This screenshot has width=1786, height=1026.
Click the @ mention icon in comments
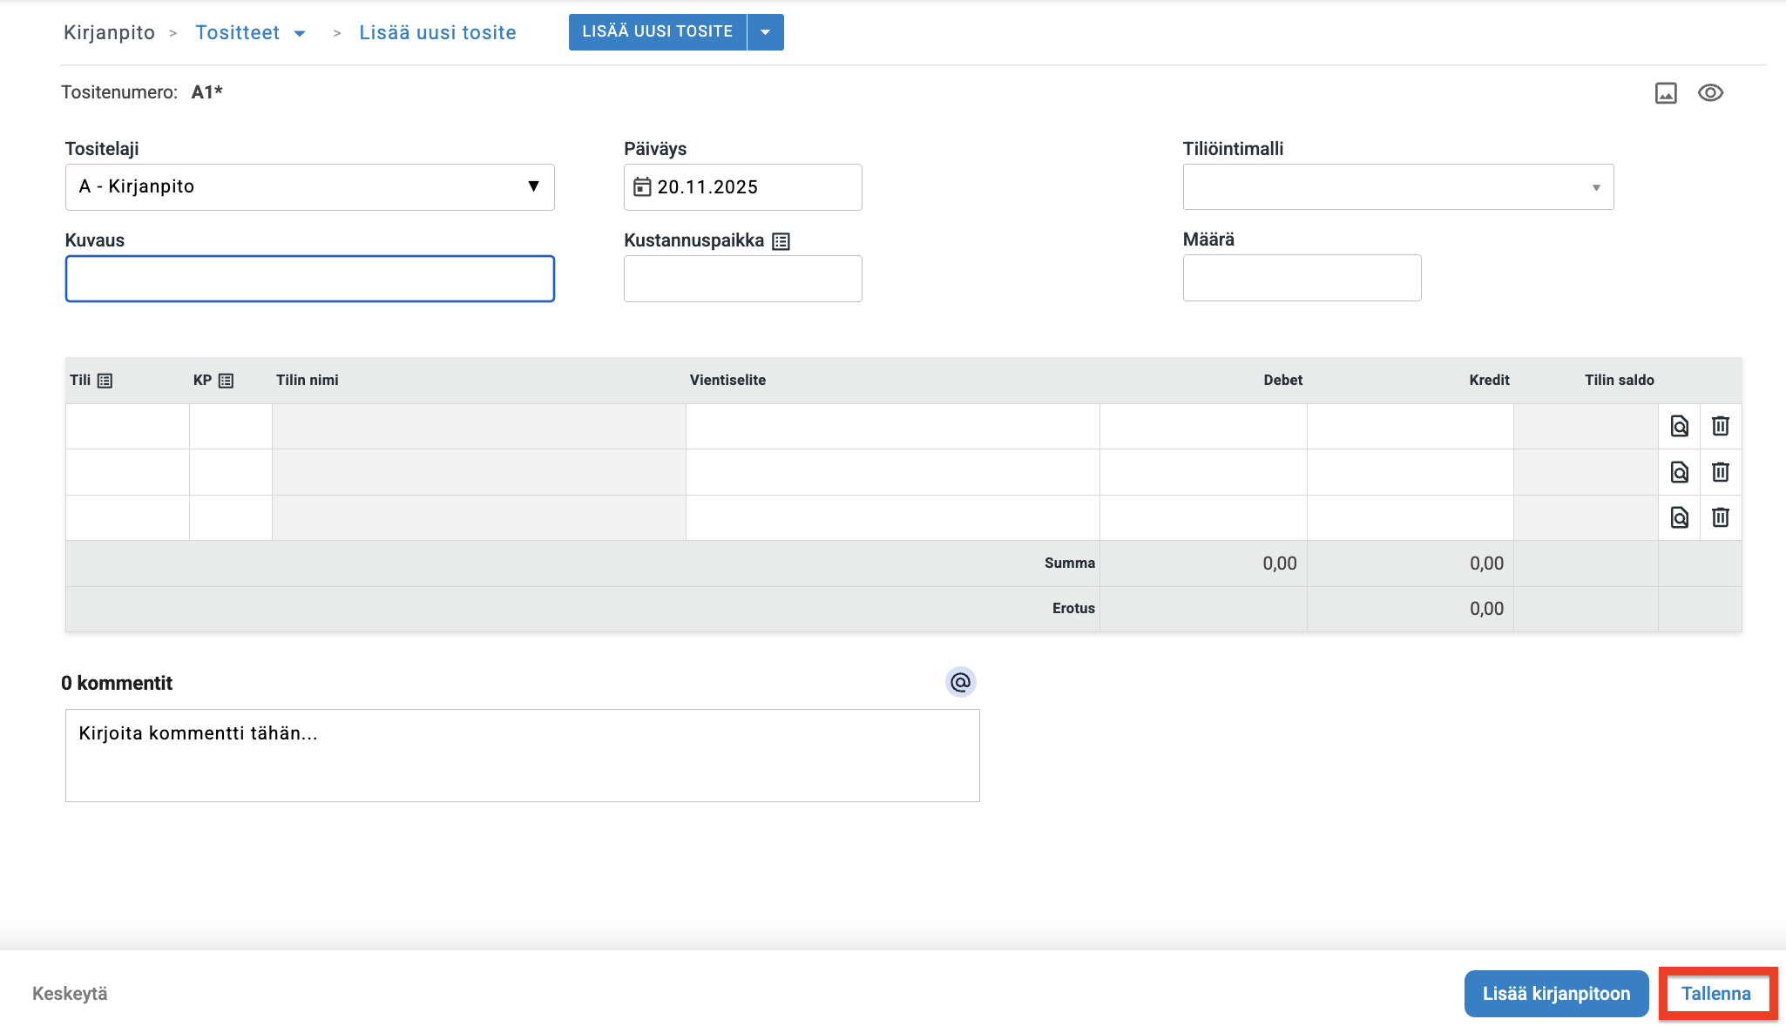click(960, 682)
